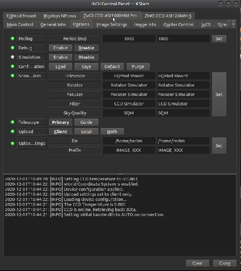Click the 'Device configuration applied' log line

(64, 189)
